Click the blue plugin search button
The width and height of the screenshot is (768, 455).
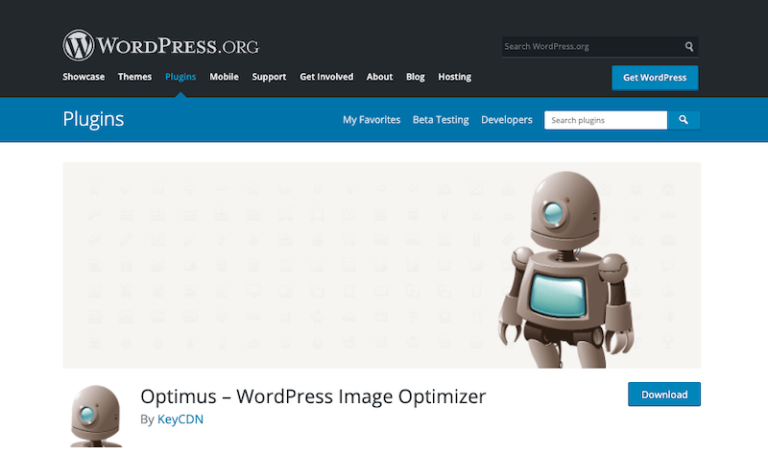pyautogui.click(x=684, y=120)
